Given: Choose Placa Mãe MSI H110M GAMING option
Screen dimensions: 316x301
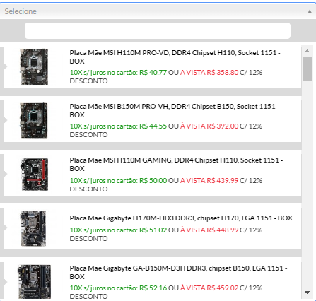Looking at the screenshot, I should coord(153,175).
